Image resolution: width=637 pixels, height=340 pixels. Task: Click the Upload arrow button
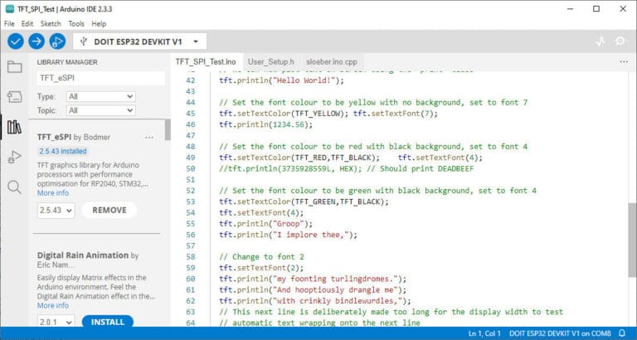click(x=36, y=41)
